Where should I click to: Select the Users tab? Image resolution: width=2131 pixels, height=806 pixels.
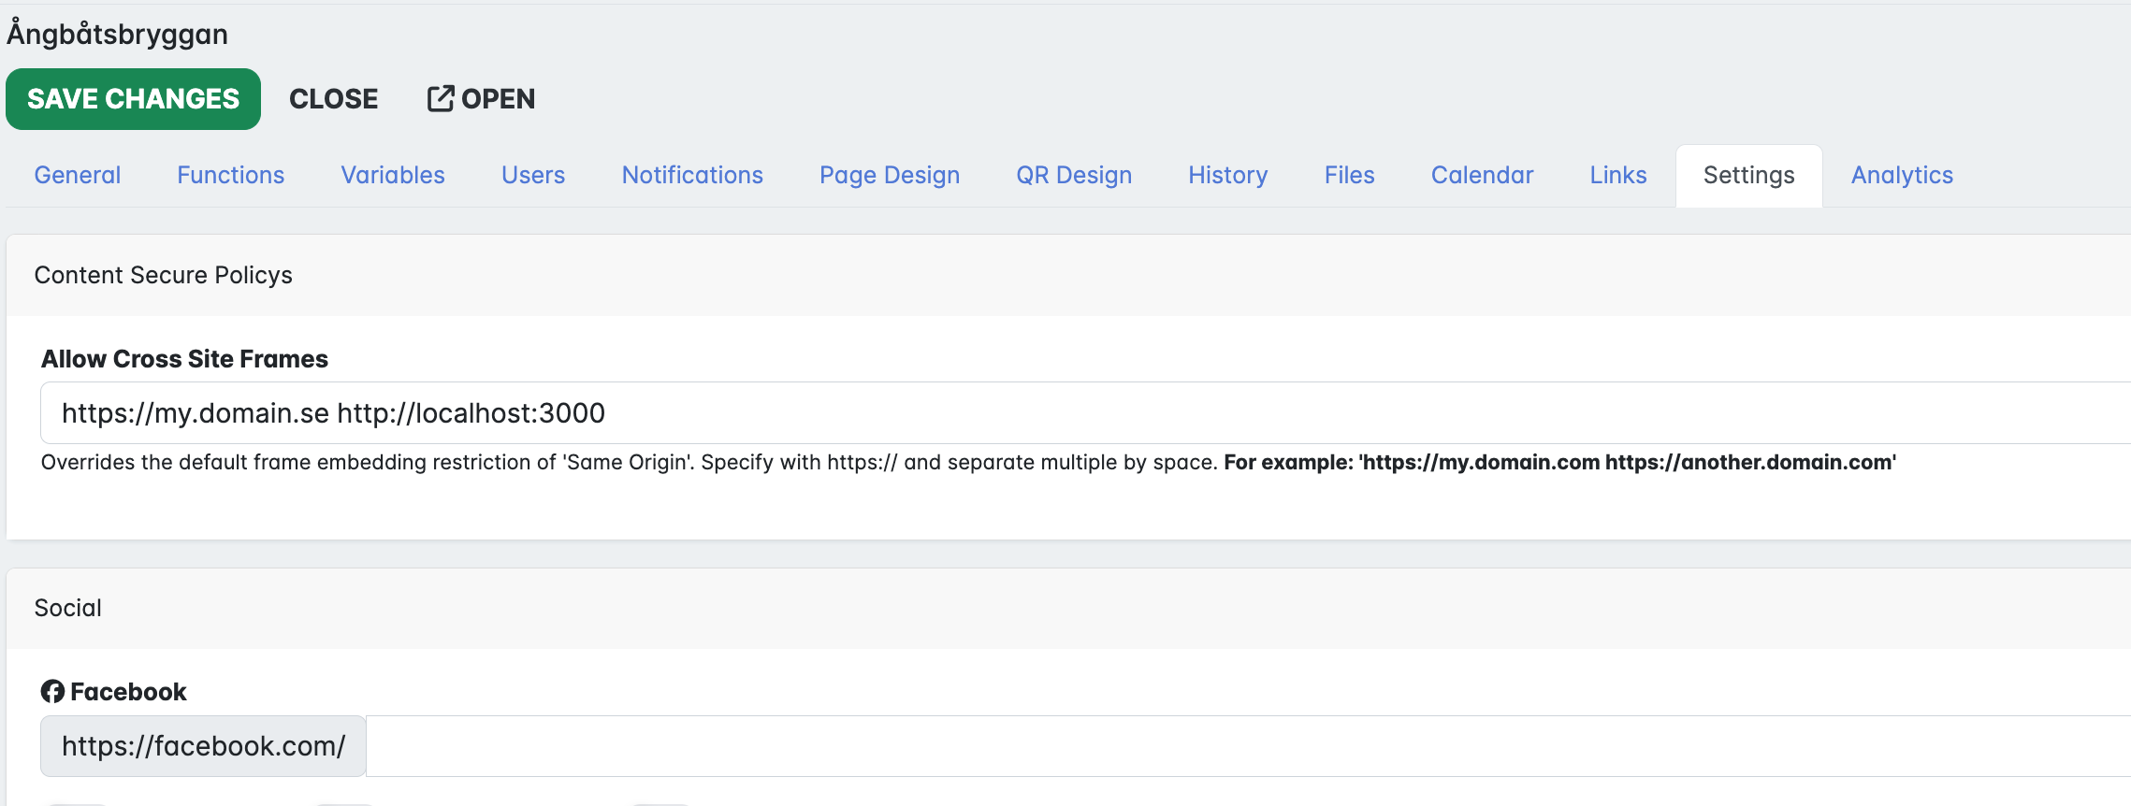[533, 176]
